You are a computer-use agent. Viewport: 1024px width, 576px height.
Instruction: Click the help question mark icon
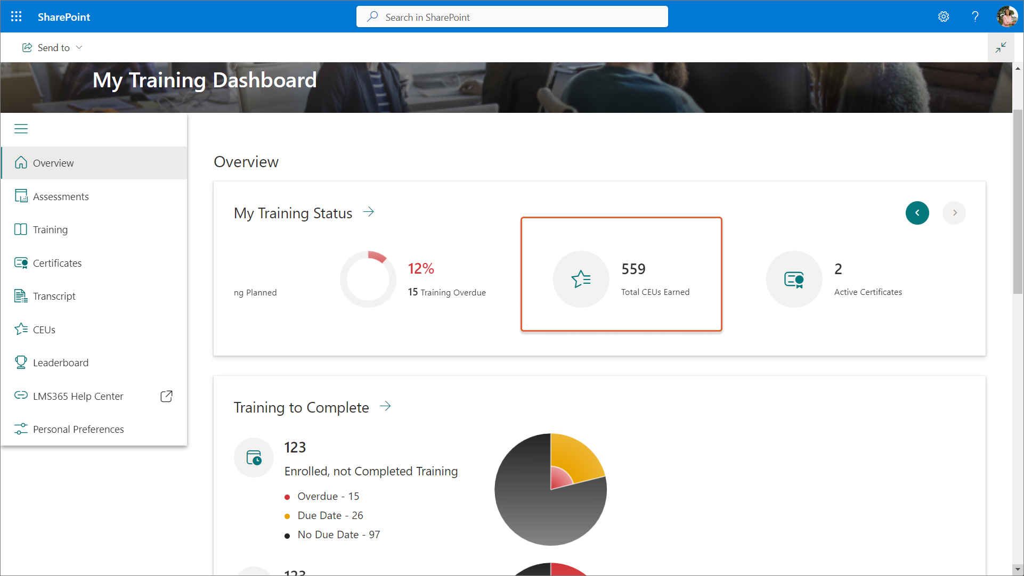(975, 17)
